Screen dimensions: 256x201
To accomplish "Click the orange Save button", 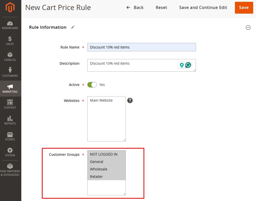I will tap(243, 8).
